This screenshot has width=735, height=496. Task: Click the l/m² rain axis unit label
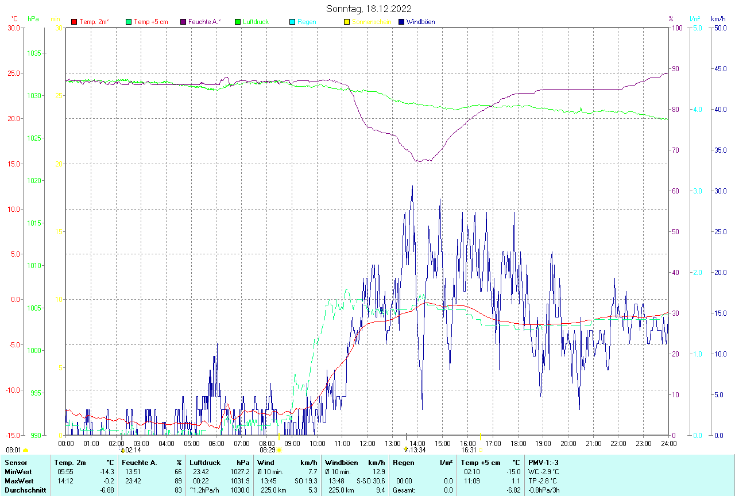pyautogui.click(x=695, y=19)
